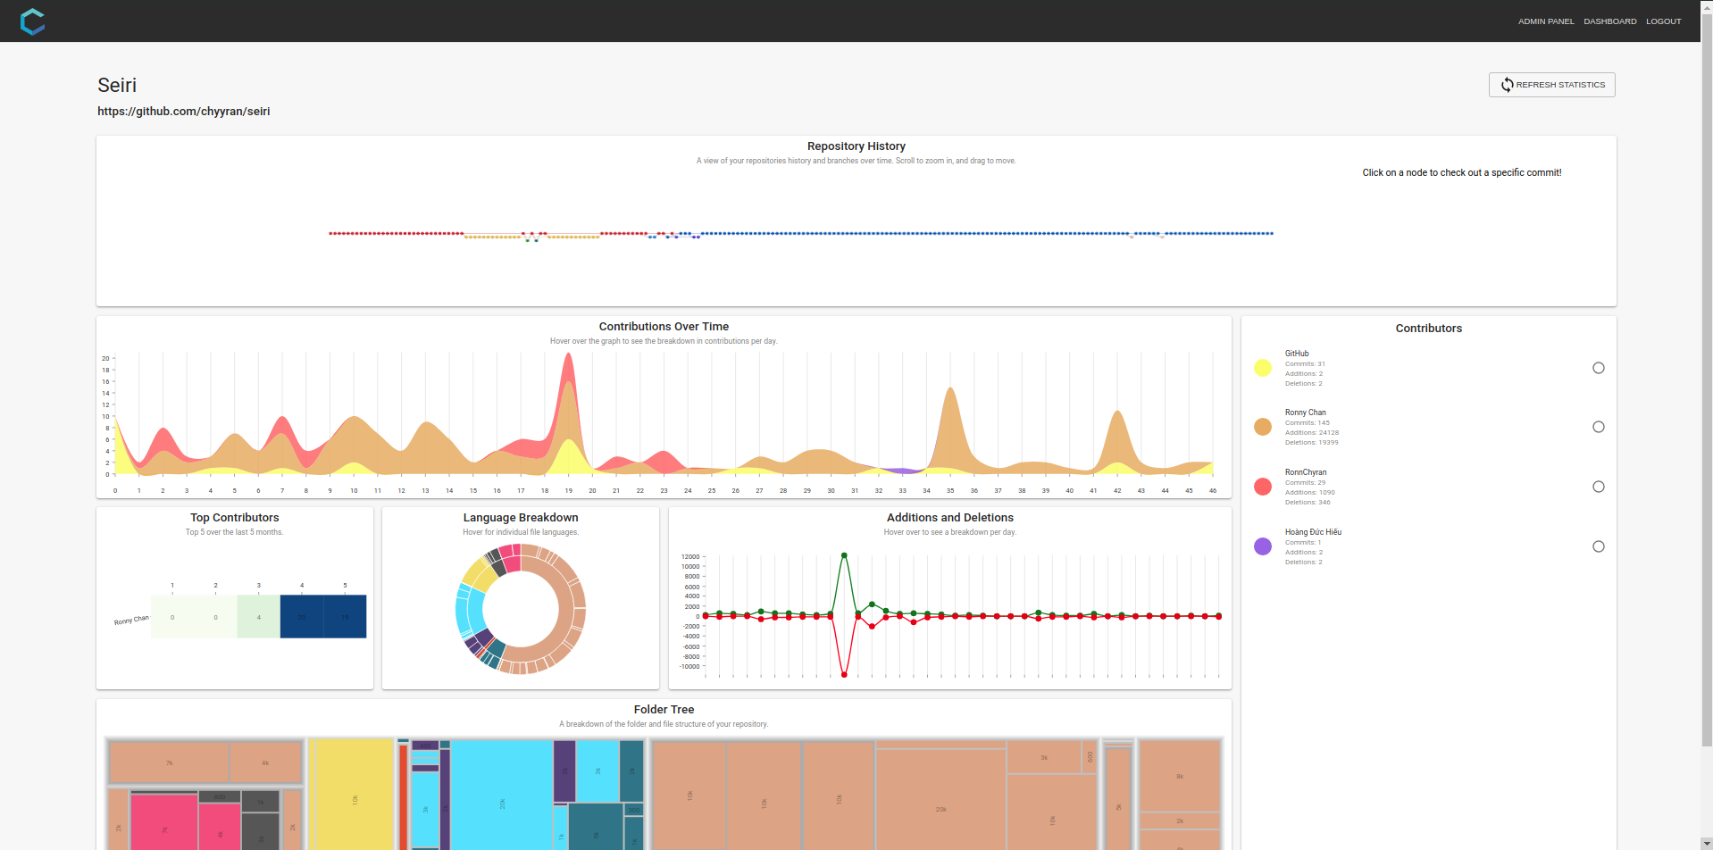Click the red RonnChyran color circle
The height and width of the screenshot is (850, 1713).
click(1262, 487)
